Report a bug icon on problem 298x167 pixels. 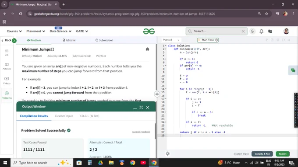(147, 49)
